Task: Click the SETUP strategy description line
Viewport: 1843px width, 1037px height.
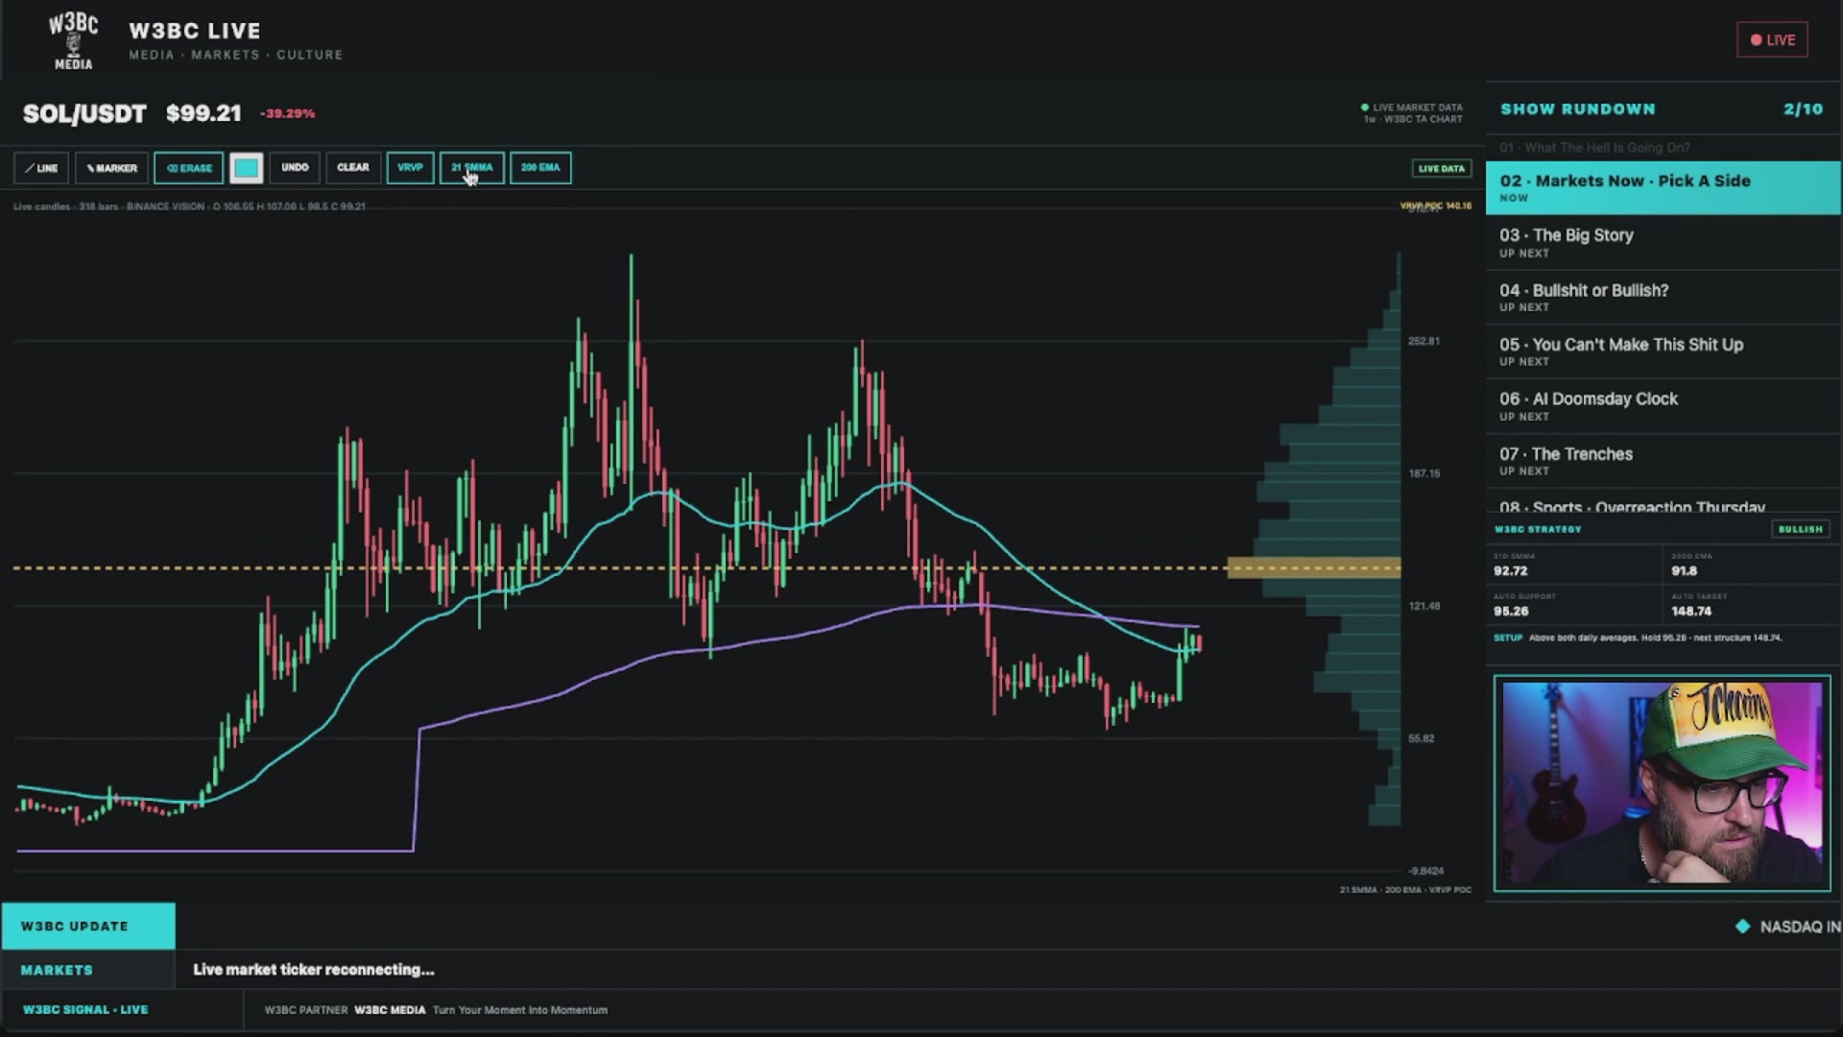Action: [x=1638, y=638]
